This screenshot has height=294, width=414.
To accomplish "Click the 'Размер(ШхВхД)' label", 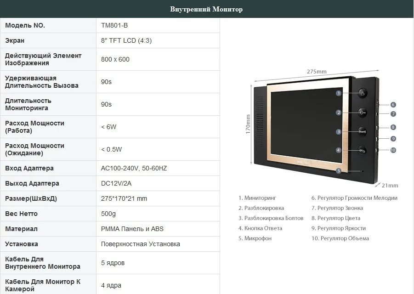I will click(x=31, y=198).
